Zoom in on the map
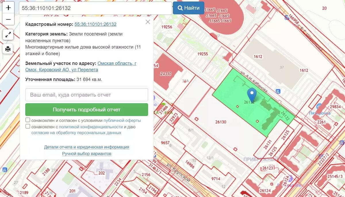Image resolution: width=345 pixels, height=197 pixels. click(8, 7)
